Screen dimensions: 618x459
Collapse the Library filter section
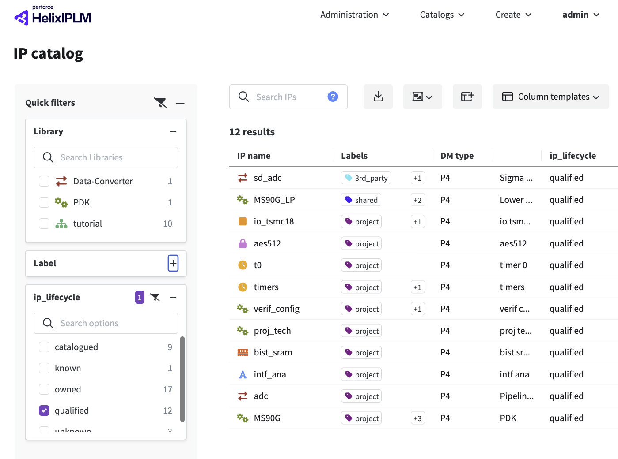pos(173,131)
